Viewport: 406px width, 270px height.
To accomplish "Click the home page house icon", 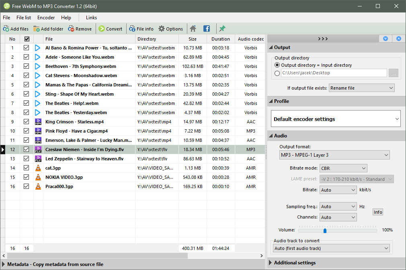I will click(x=193, y=29).
